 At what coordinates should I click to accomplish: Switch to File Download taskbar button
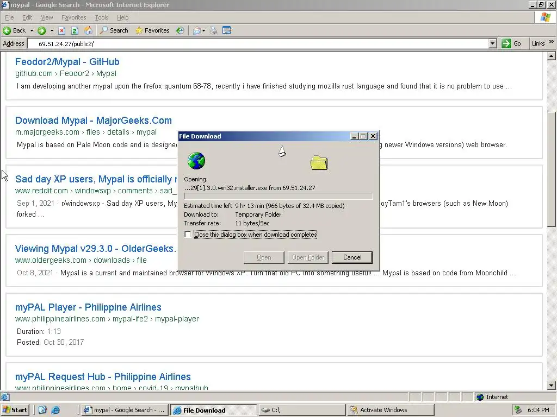click(213, 410)
